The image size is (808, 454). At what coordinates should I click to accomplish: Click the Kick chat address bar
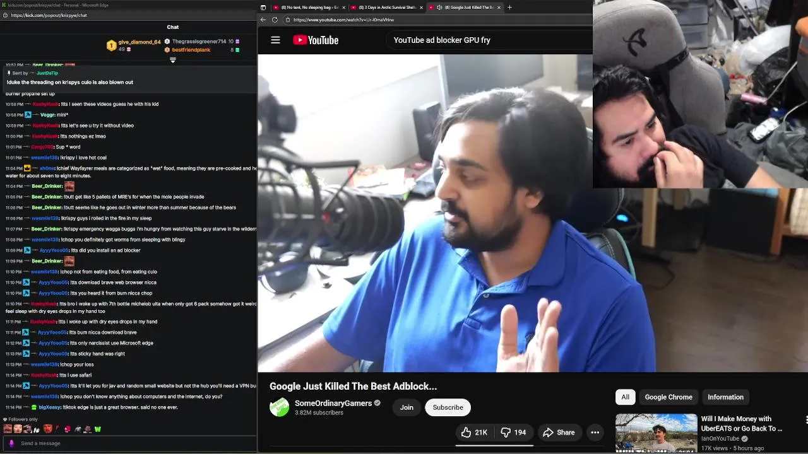(x=129, y=15)
